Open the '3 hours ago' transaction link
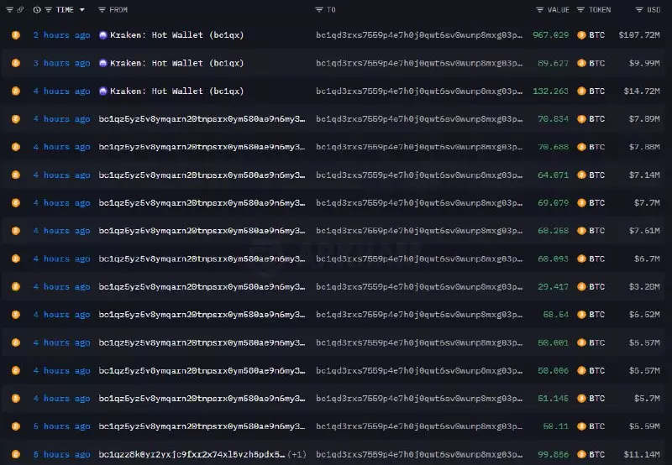The height and width of the screenshot is (465, 672). tap(61, 63)
